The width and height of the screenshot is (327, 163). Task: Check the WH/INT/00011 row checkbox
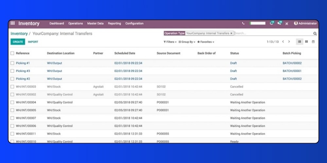pyautogui.click(x=12, y=134)
